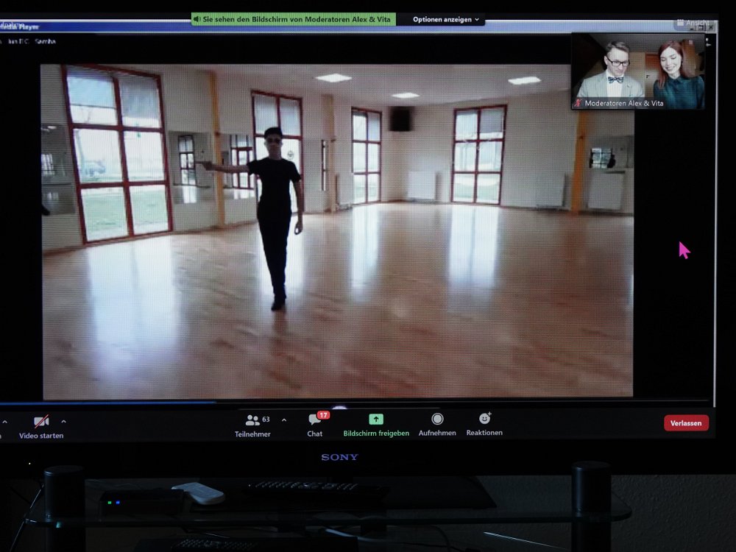Start the camera with the Video starten icon

point(41,420)
